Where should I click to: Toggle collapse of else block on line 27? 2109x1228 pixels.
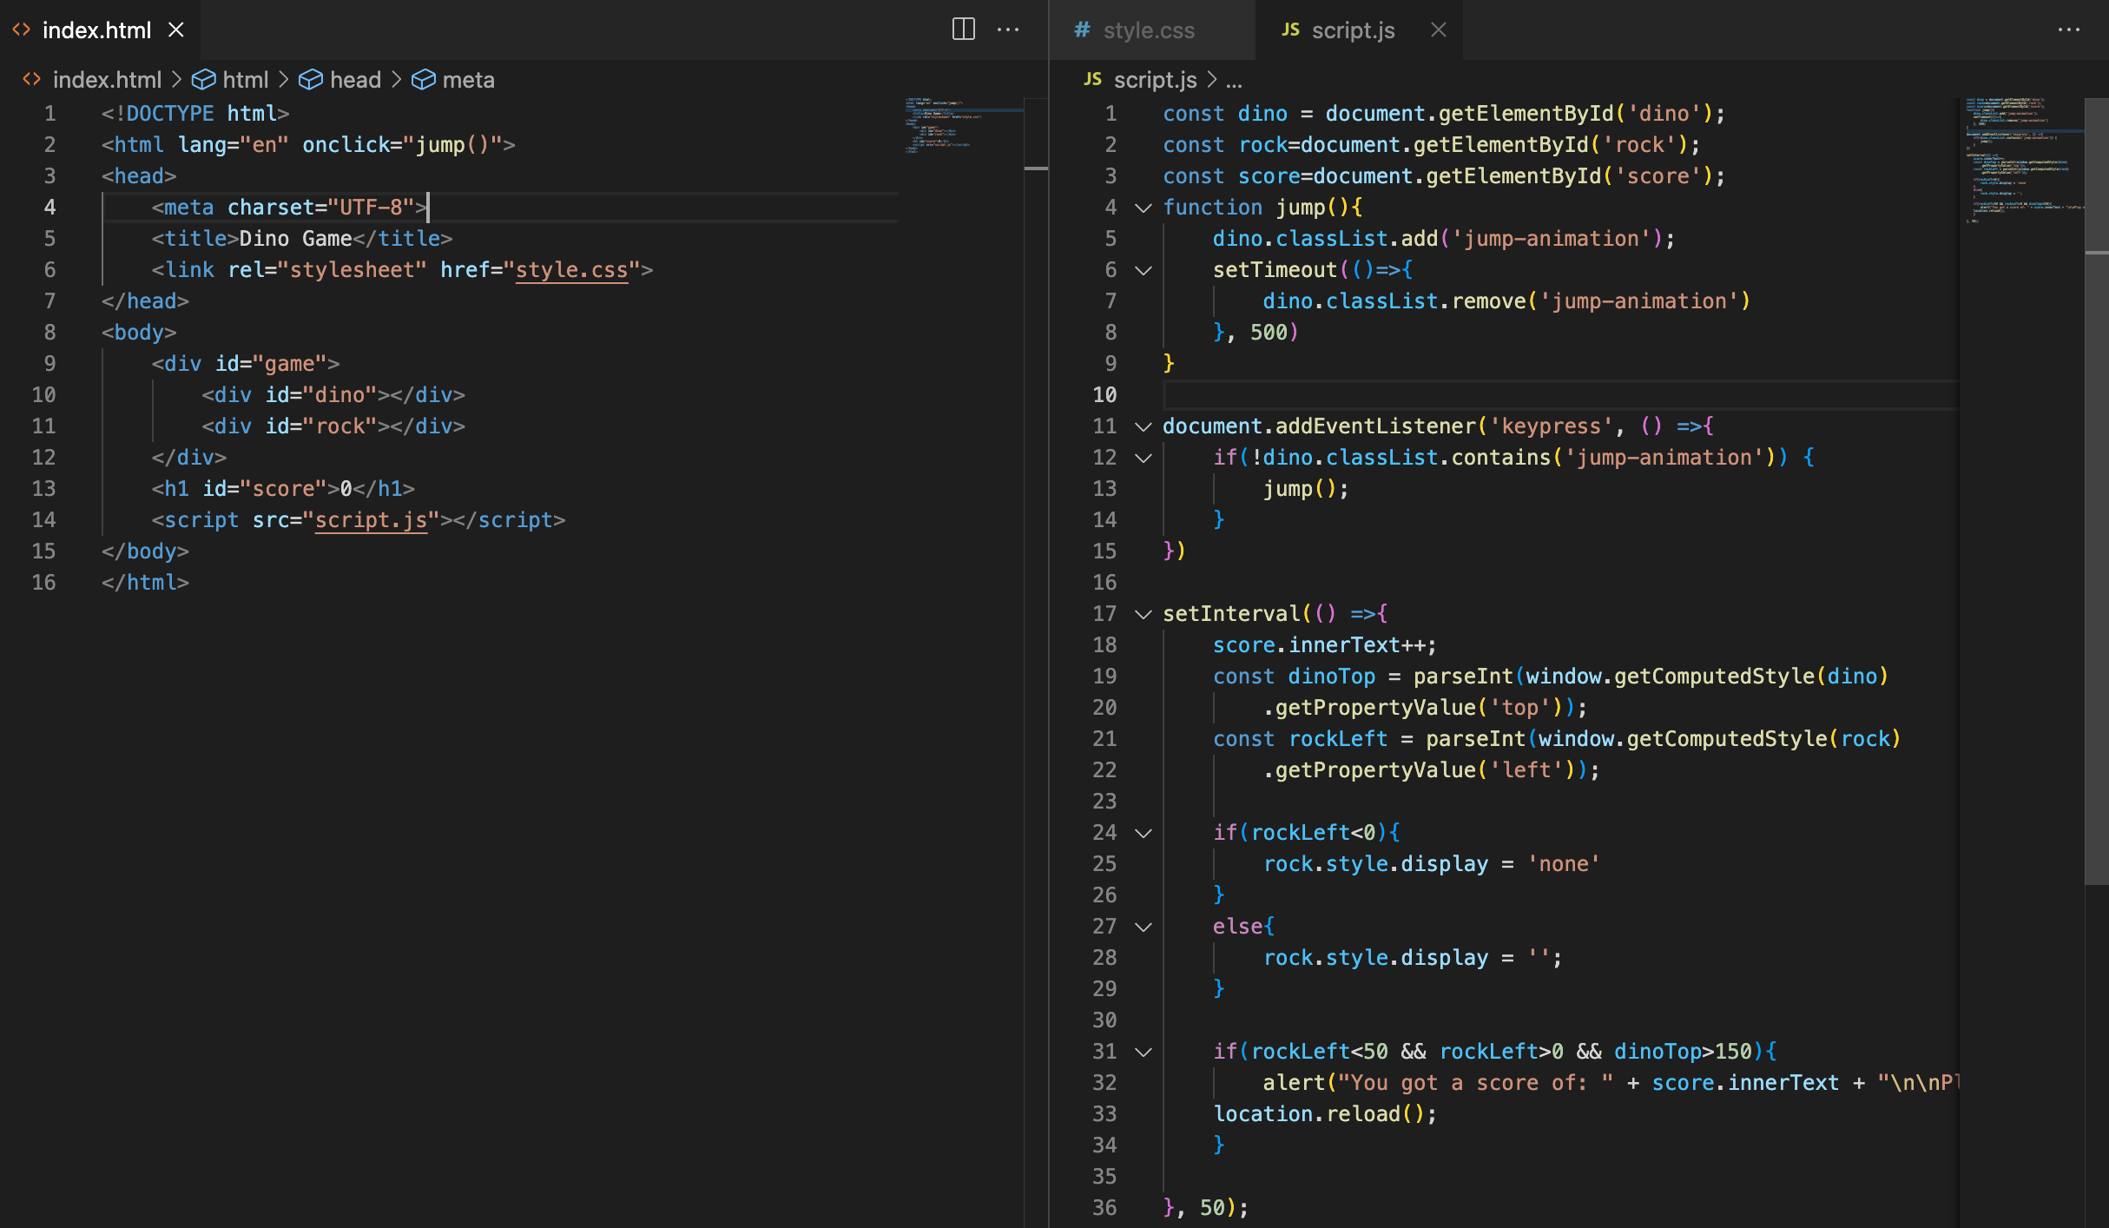coord(1143,926)
